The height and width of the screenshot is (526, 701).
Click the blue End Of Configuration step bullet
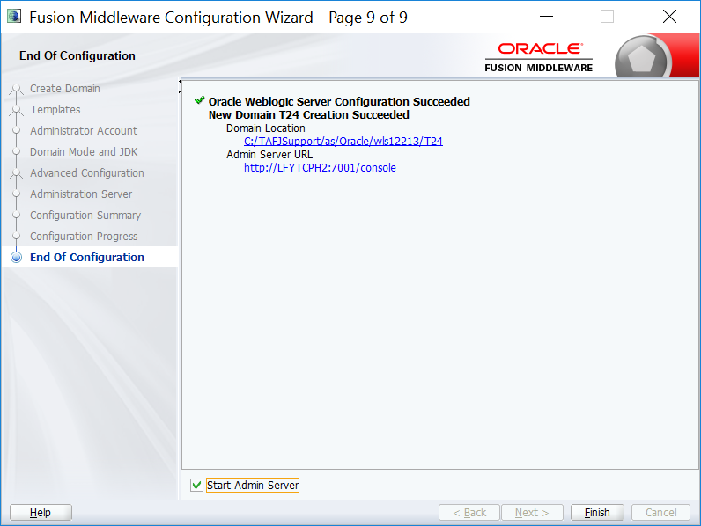[x=16, y=258]
